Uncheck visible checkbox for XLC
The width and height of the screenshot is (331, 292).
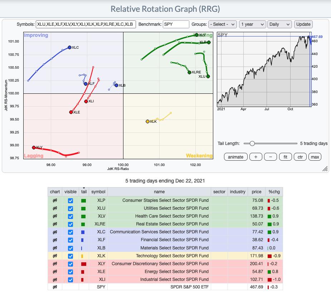tap(70, 232)
